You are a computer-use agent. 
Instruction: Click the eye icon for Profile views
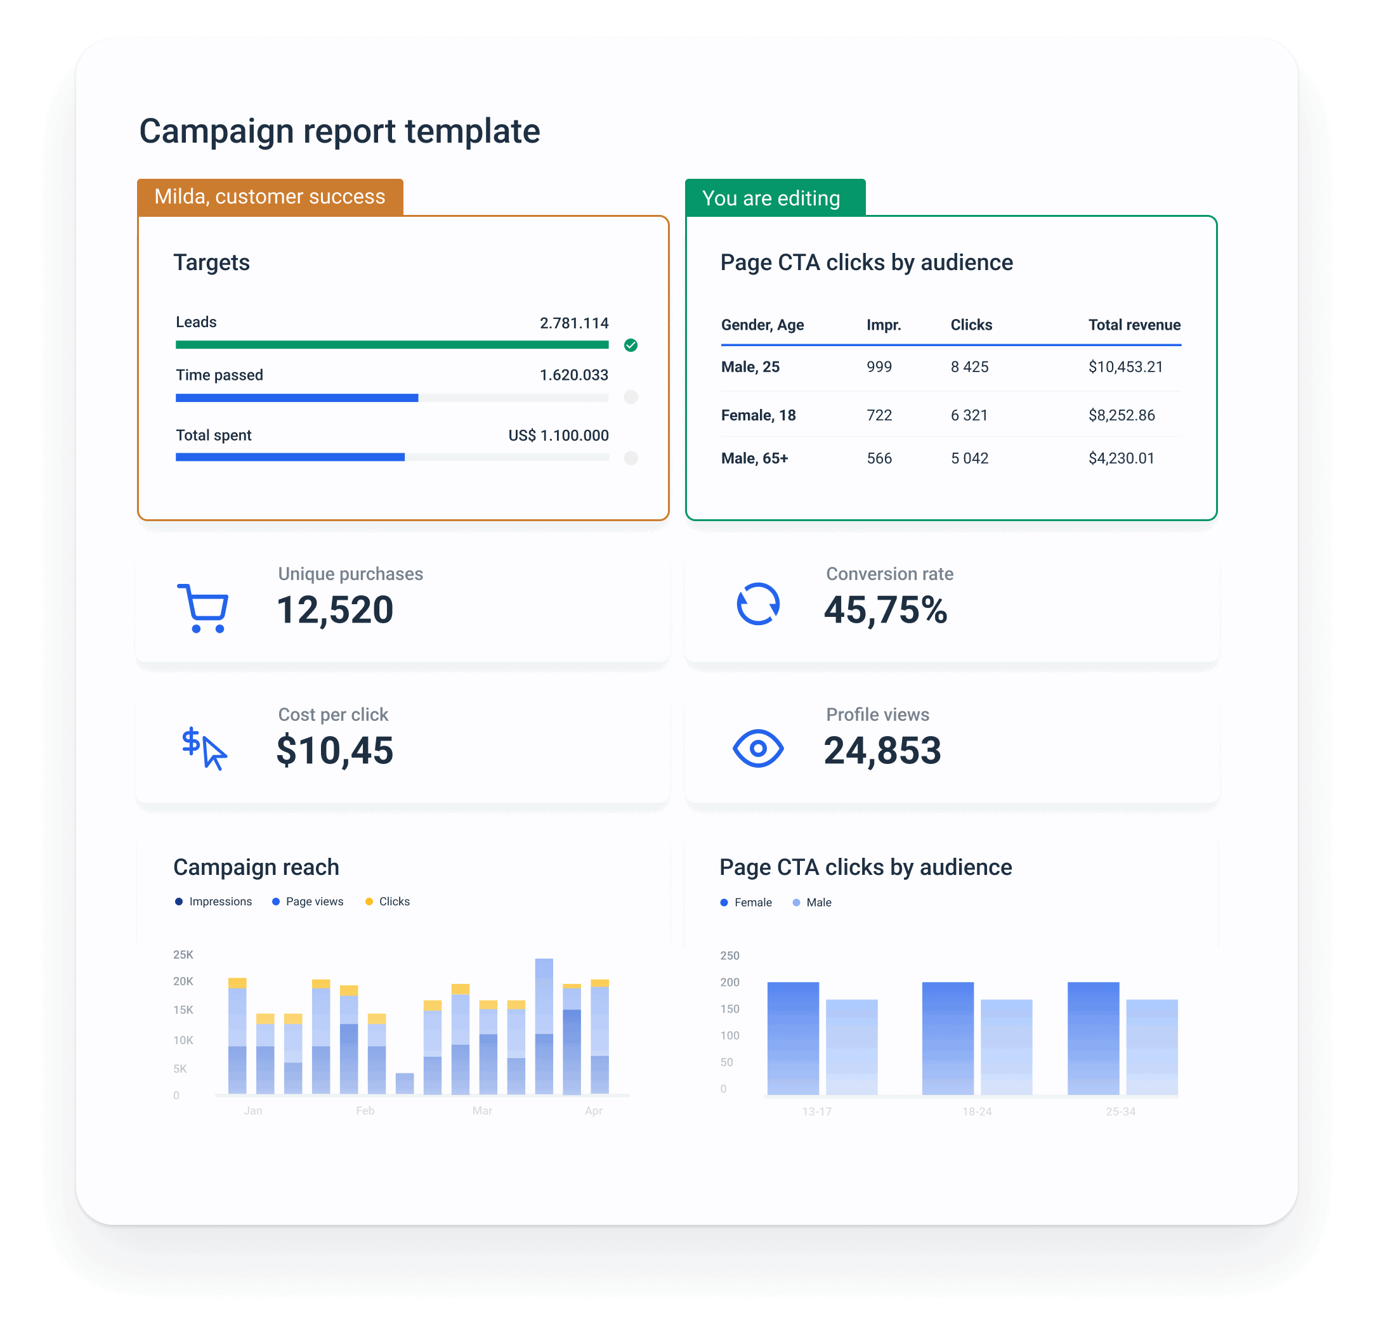tap(757, 748)
